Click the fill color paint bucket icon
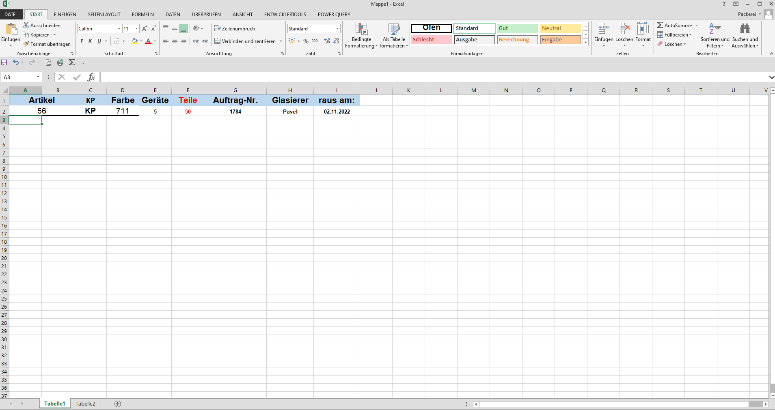The width and height of the screenshot is (775, 410). point(134,41)
